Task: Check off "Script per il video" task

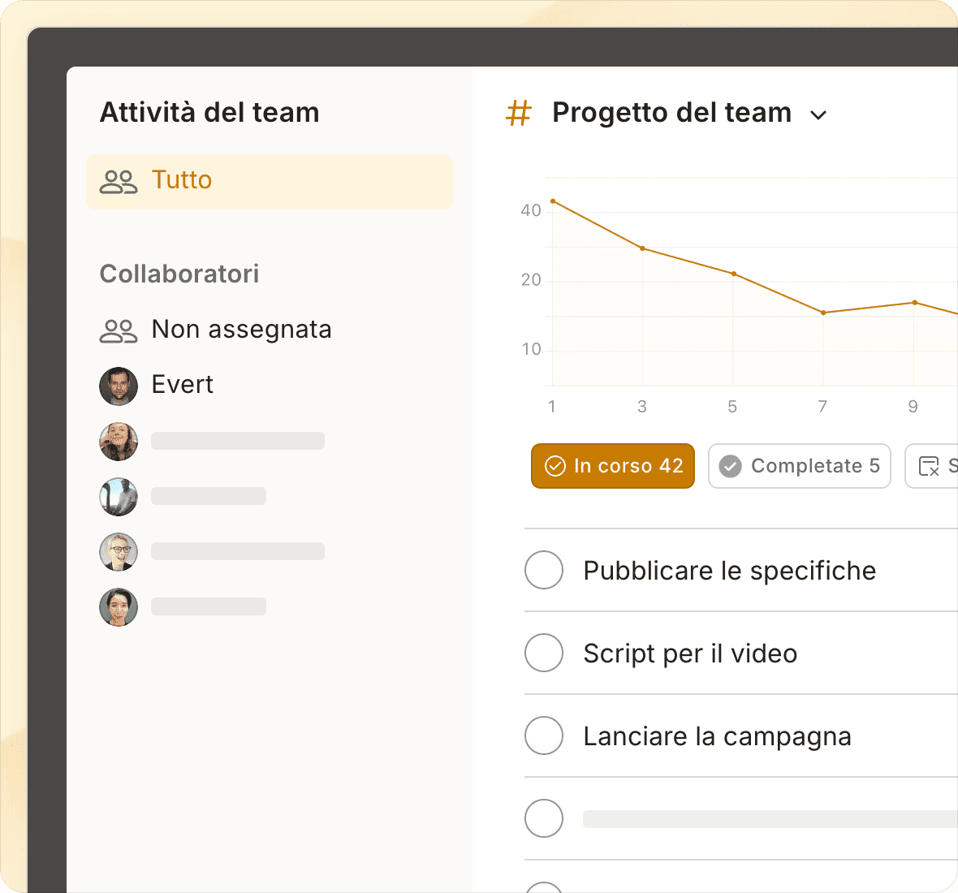Action: pyautogui.click(x=544, y=653)
